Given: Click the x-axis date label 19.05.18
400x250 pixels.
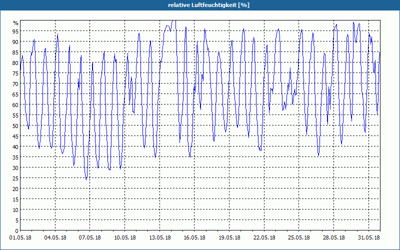Looking at the screenshot, I should click(x=229, y=238).
